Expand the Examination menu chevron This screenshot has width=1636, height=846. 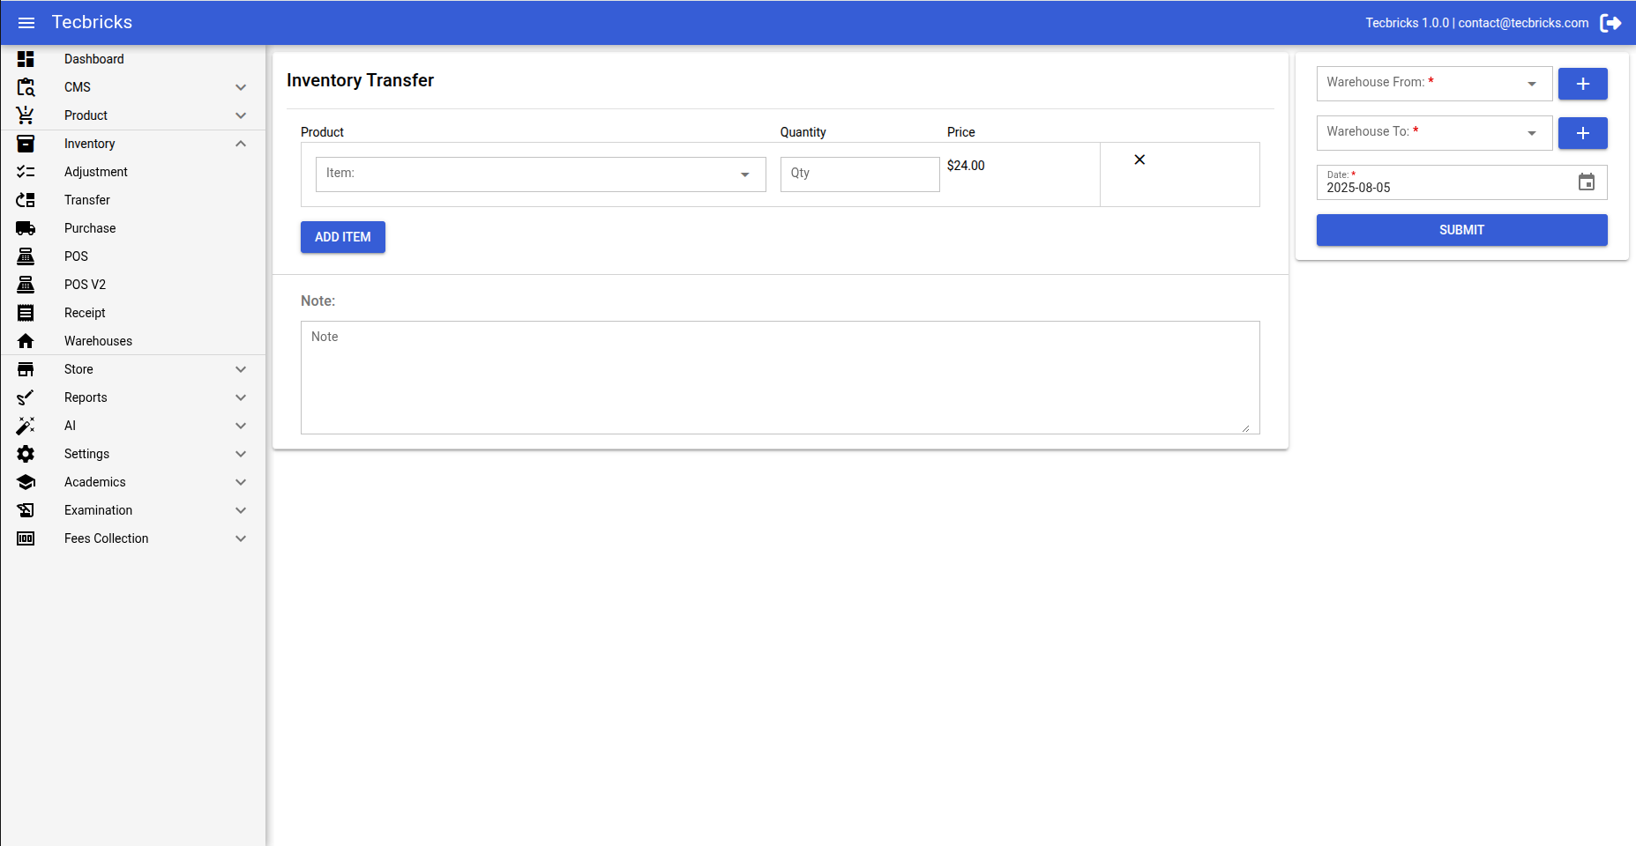click(241, 510)
